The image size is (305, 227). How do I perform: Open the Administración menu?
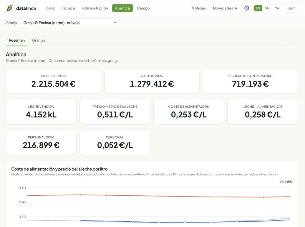(95, 8)
